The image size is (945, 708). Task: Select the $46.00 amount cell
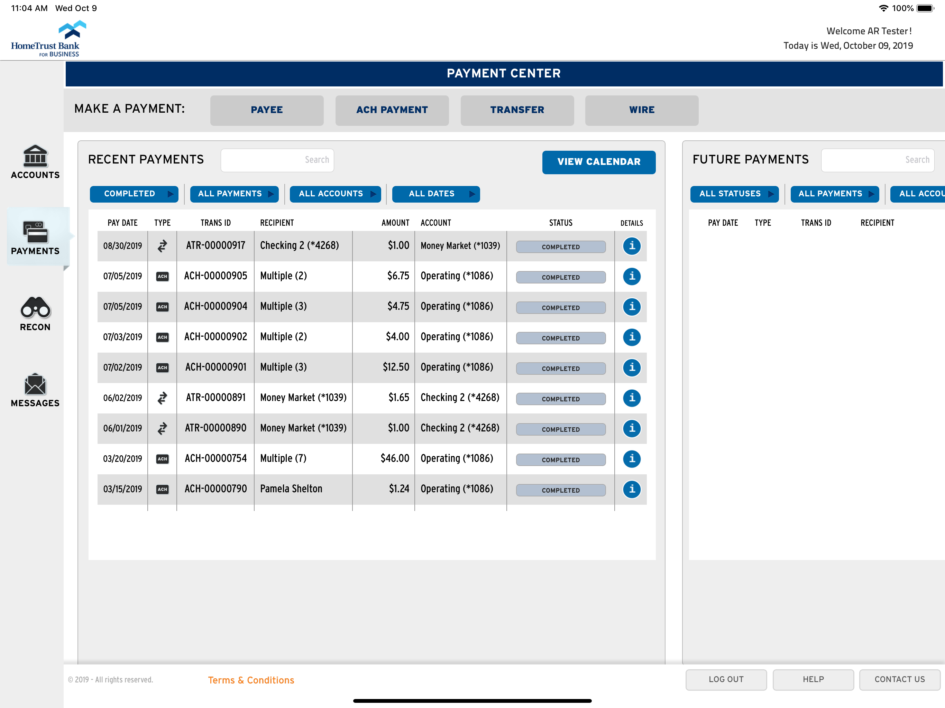[x=395, y=459]
